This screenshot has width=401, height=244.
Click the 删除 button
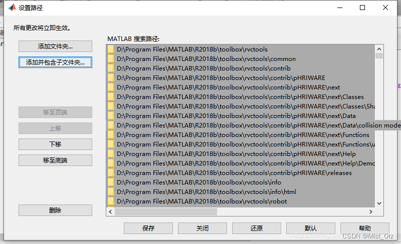[55, 210]
